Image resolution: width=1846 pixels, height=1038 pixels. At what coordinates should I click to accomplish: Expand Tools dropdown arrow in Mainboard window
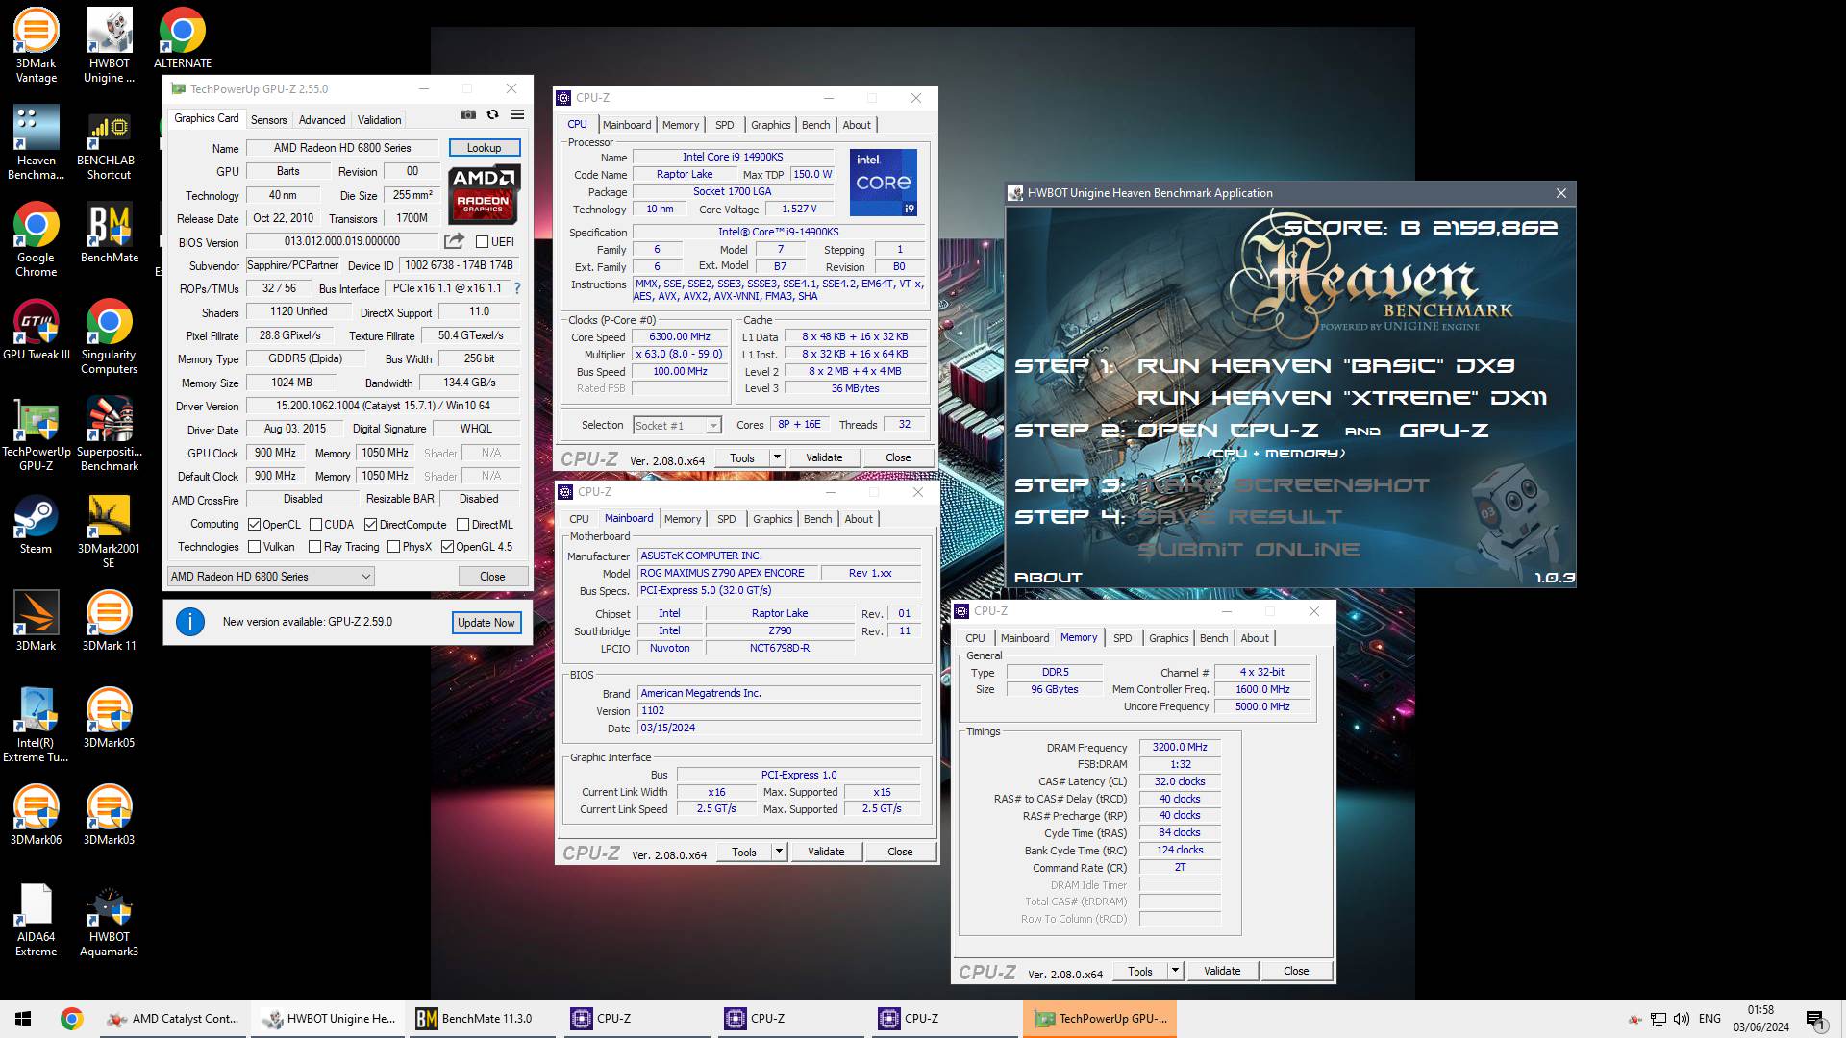click(x=779, y=852)
